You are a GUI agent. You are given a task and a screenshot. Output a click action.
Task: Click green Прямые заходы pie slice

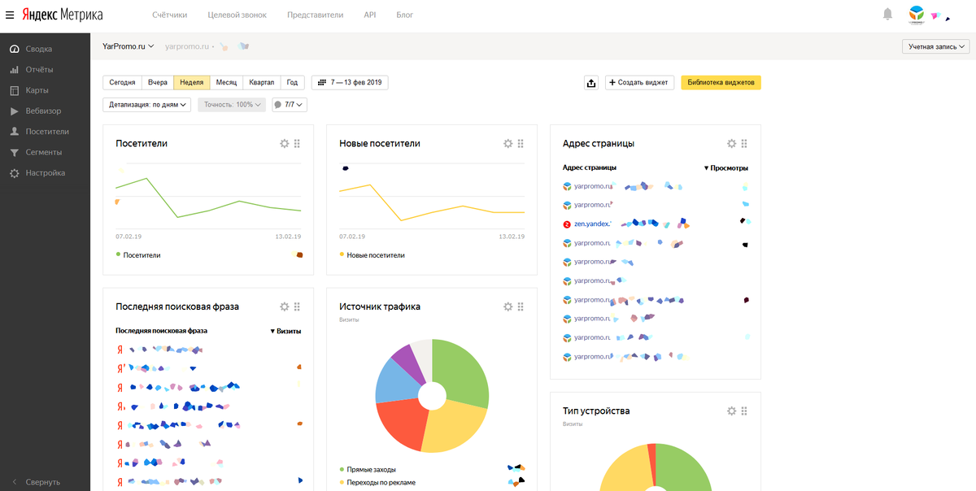point(461,370)
